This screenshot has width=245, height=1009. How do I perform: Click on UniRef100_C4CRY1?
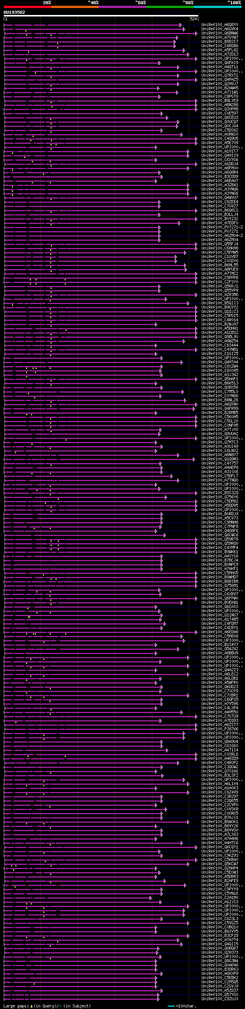(x=220, y=628)
